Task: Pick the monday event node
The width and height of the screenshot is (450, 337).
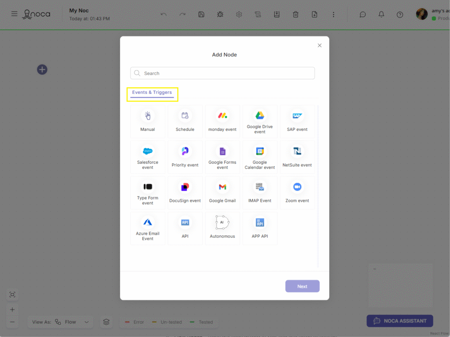Action: [222, 122]
